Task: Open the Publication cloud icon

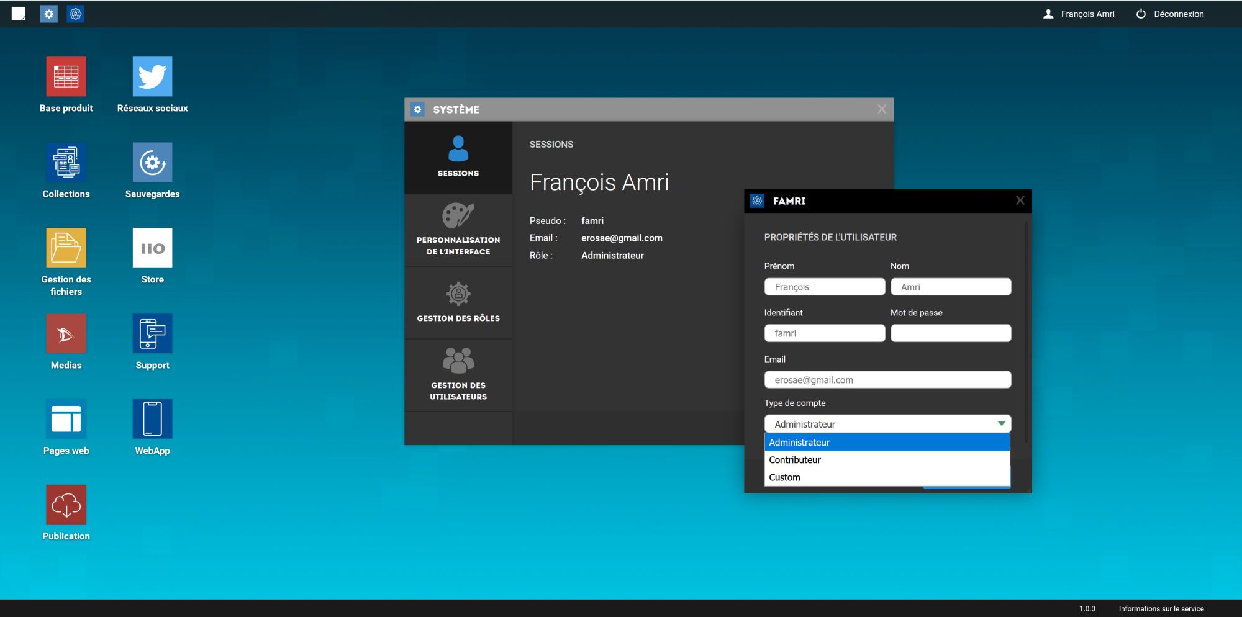Action: point(66,505)
